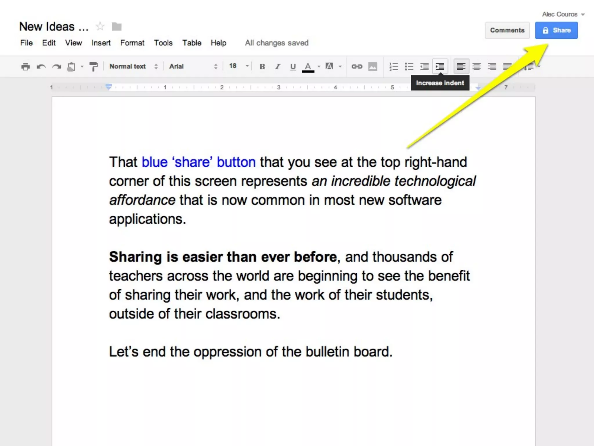594x446 pixels.
Task: Click the blue Share button
Action: click(556, 30)
